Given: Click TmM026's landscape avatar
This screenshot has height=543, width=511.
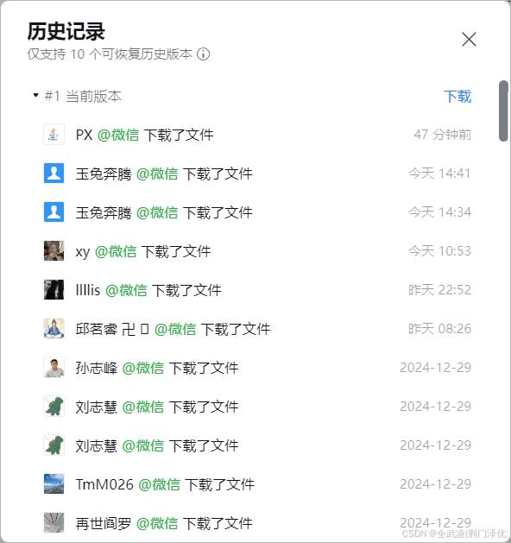Looking at the screenshot, I should [54, 483].
